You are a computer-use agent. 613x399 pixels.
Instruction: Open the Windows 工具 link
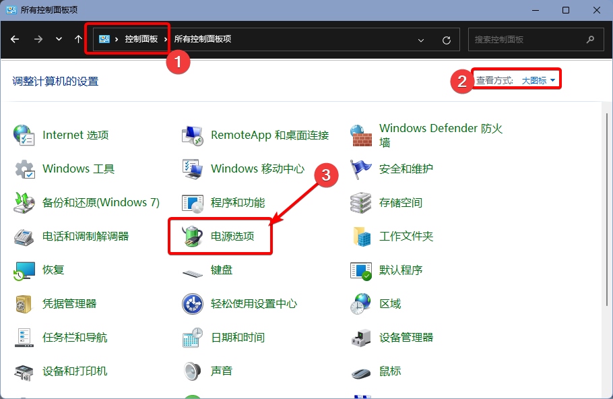78,169
